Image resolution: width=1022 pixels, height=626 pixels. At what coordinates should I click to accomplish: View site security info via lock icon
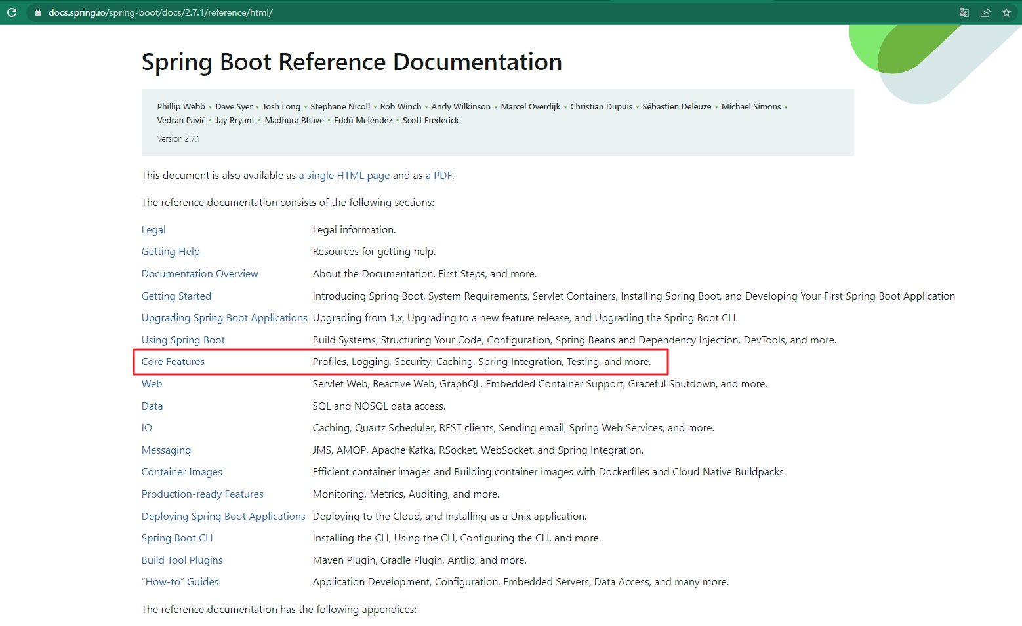tap(38, 12)
